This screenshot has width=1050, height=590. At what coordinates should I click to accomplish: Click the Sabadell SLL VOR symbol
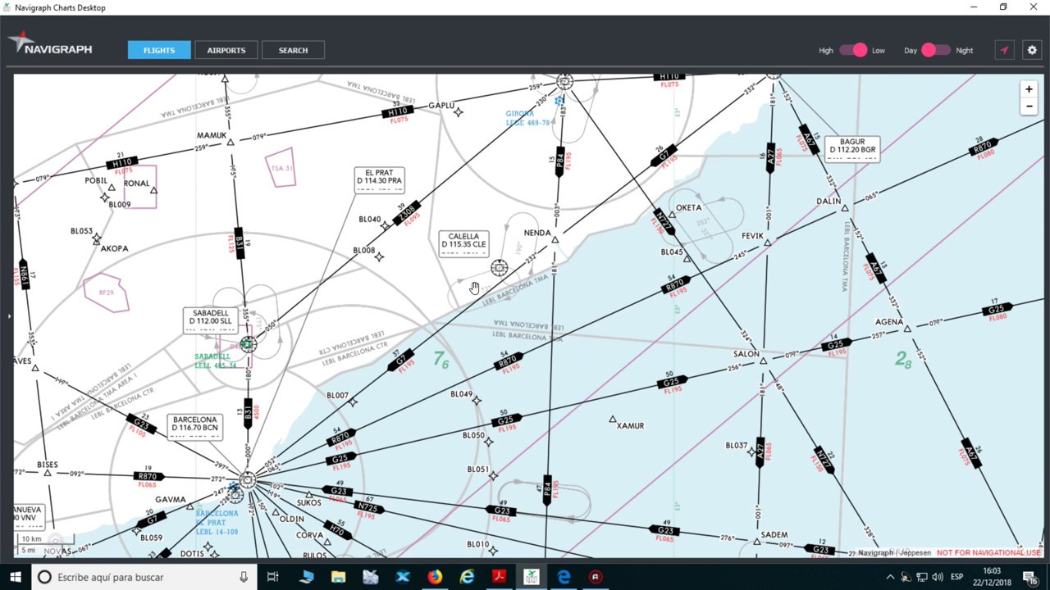click(x=248, y=345)
